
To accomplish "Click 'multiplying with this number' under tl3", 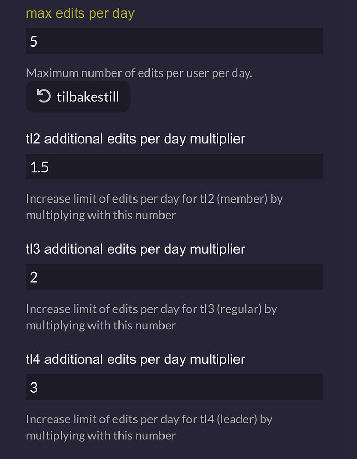I will point(101,326).
